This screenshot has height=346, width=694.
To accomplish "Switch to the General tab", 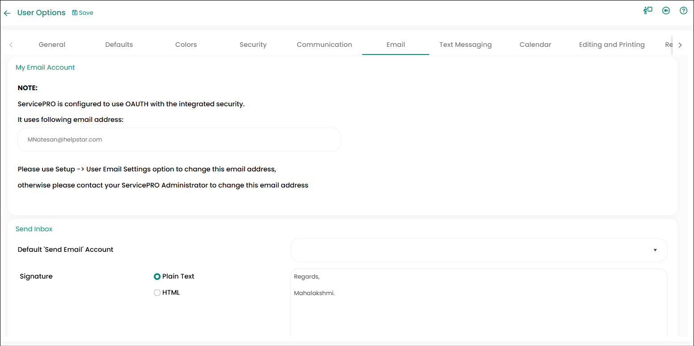I will (x=52, y=45).
